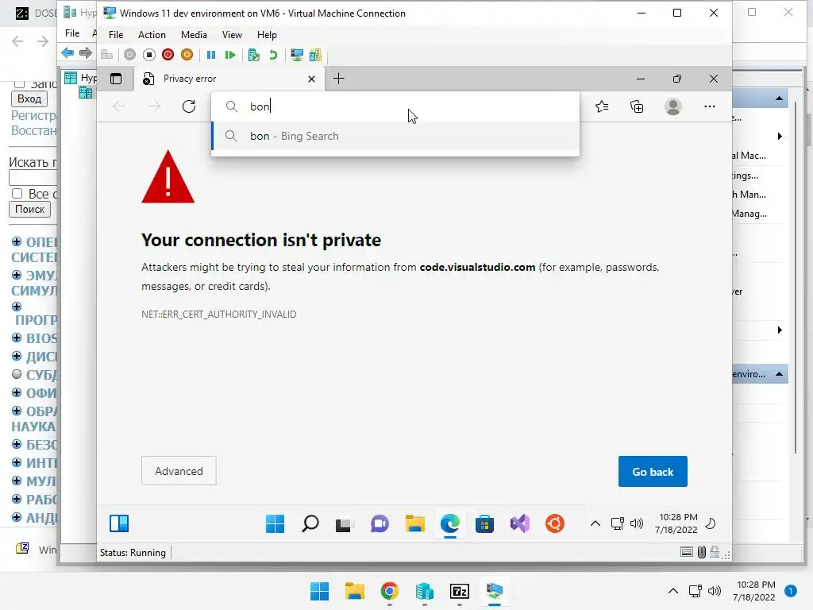Click the blue back arrow in Hyper-V Manager

tap(67, 53)
